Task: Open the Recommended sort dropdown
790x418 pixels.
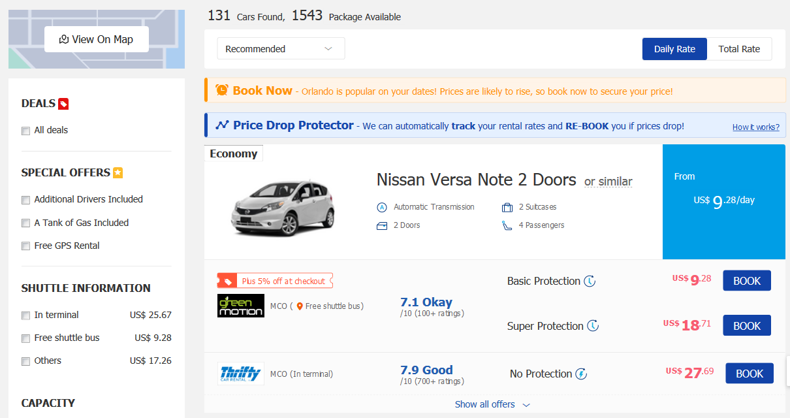Action: click(281, 49)
